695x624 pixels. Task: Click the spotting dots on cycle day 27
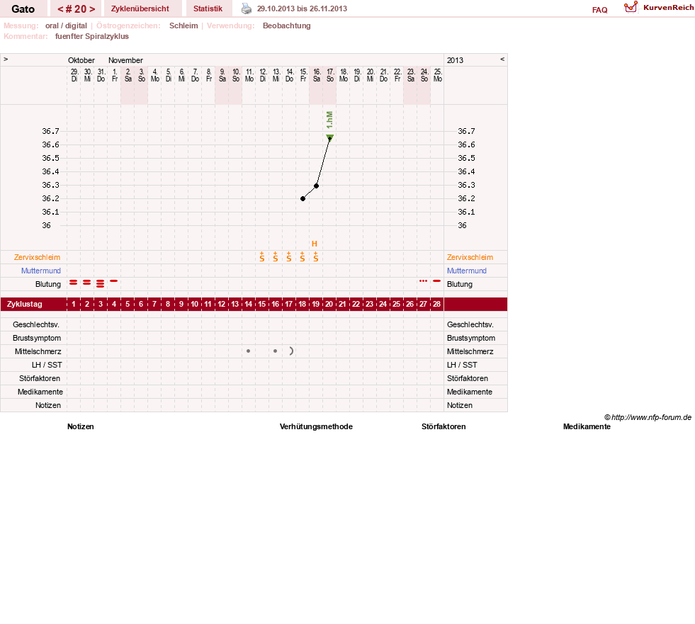423,281
